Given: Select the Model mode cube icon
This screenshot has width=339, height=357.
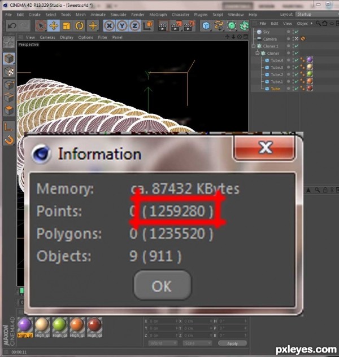Looking at the screenshot, I should click(x=9, y=59).
